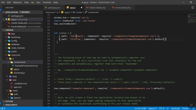This screenshot has height=110, width=196.
Task: Click the unsaved dot on app.js tab
Action: pyautogui.click(x=81, y=8)
